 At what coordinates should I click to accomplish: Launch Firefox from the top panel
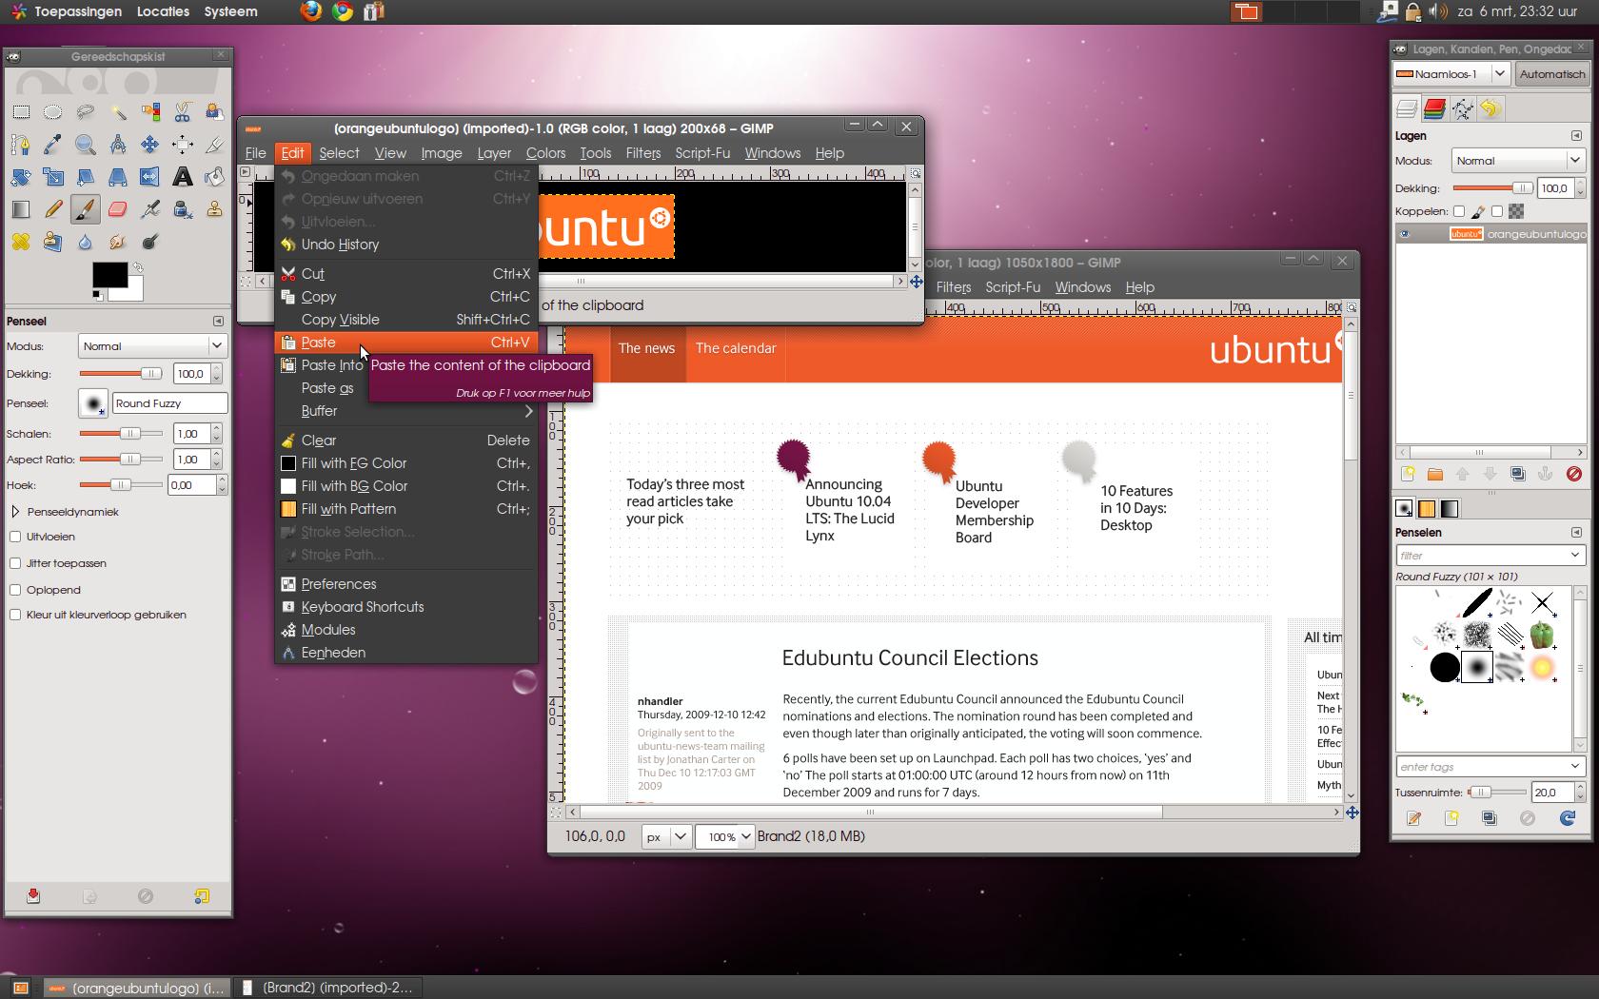click(x=310, y=11)
